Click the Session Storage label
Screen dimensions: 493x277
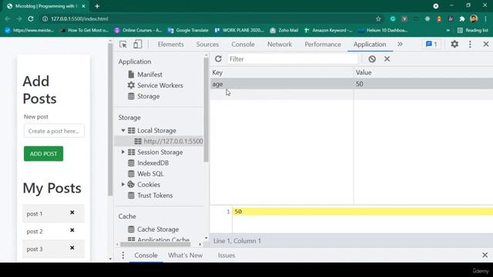[160, 152]
